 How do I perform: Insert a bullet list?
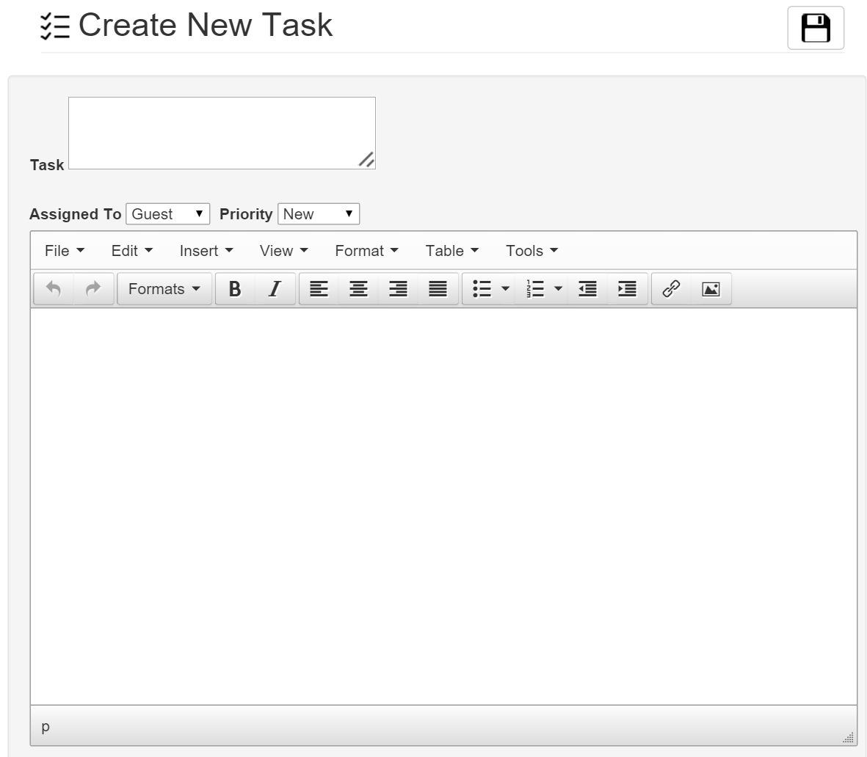[482, 288]
